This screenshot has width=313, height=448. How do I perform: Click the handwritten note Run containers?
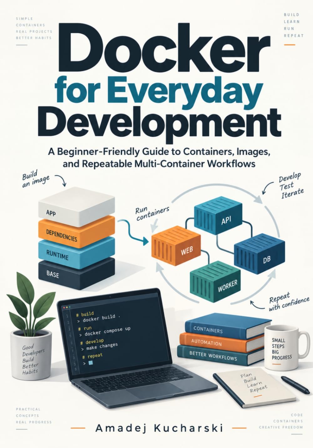(x=152, y=213)
